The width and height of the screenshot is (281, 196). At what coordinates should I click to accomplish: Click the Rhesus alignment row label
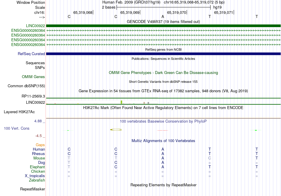[x=38, y=154]
